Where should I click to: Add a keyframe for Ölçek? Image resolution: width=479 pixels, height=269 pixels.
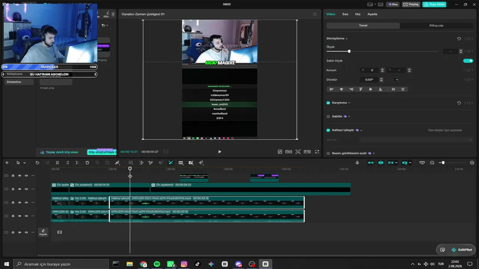469,51
